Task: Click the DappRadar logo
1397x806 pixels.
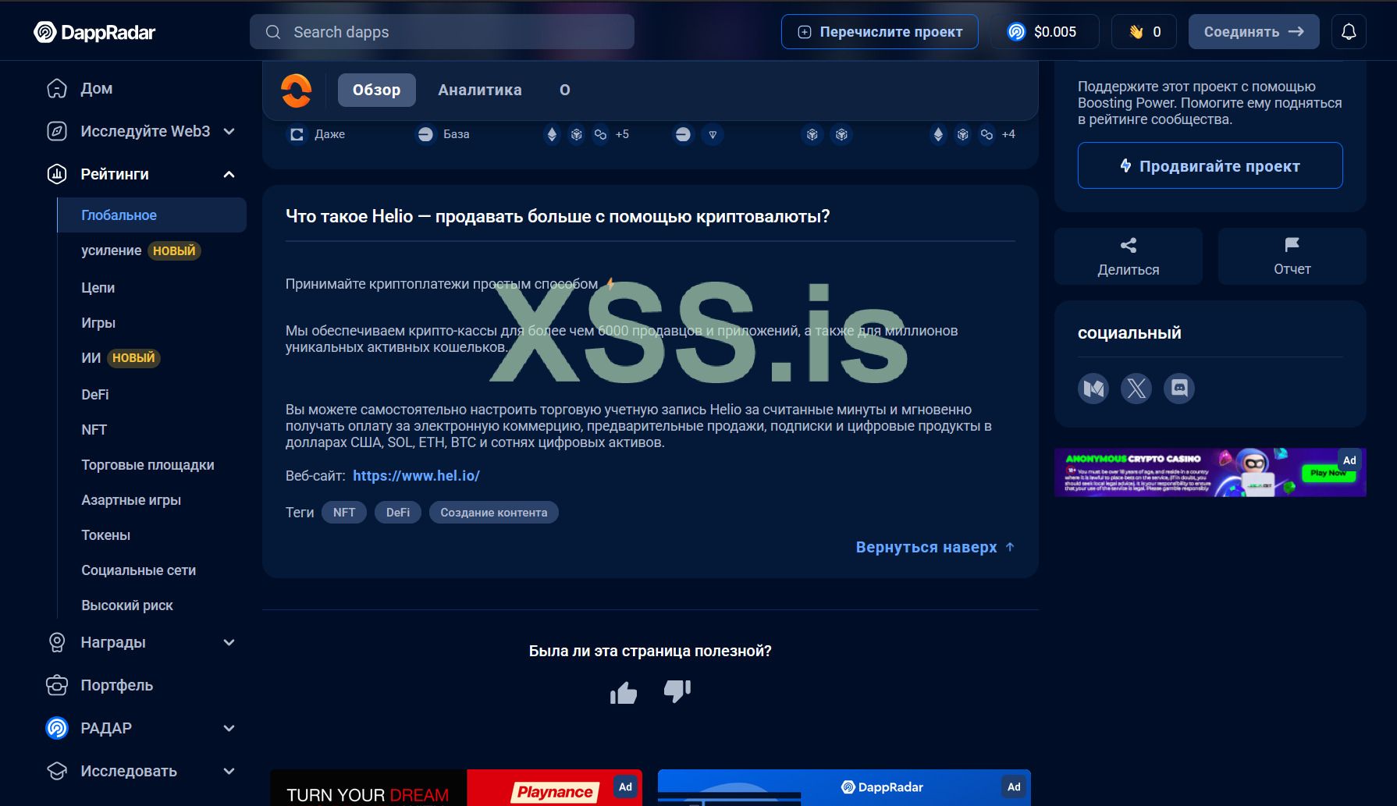Action: pos(94,32)
